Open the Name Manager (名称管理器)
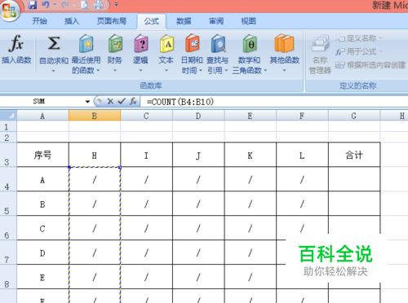Image resolution: width=408 pixels, height=303 pixels. [x=320, y=55]
